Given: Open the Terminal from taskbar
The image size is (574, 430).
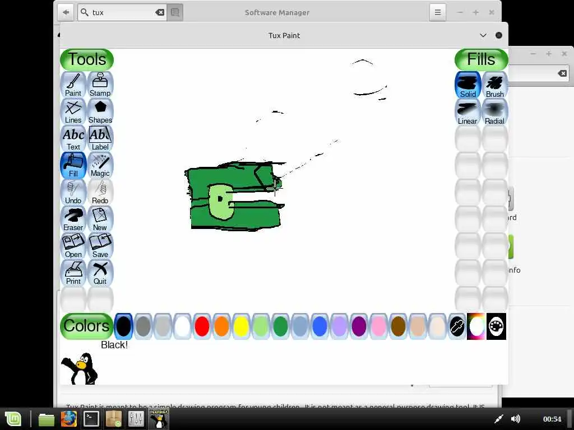Looking at the screenshot, I should 91,419.
